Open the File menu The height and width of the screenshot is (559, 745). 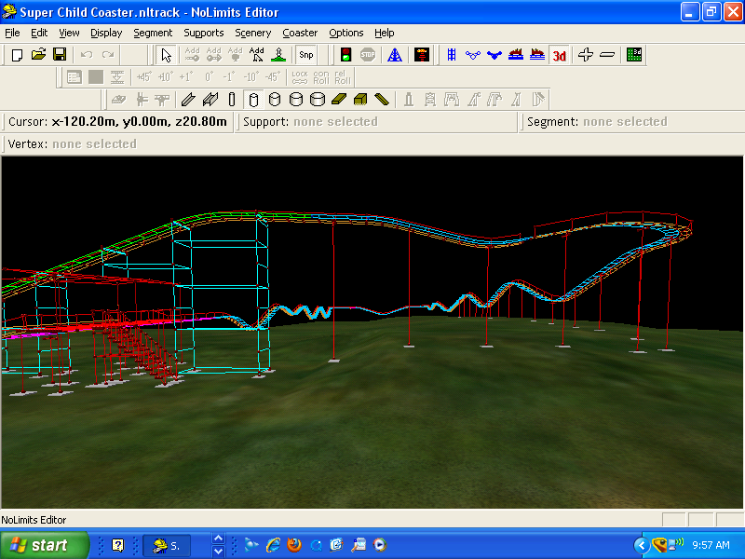point(12,33)
